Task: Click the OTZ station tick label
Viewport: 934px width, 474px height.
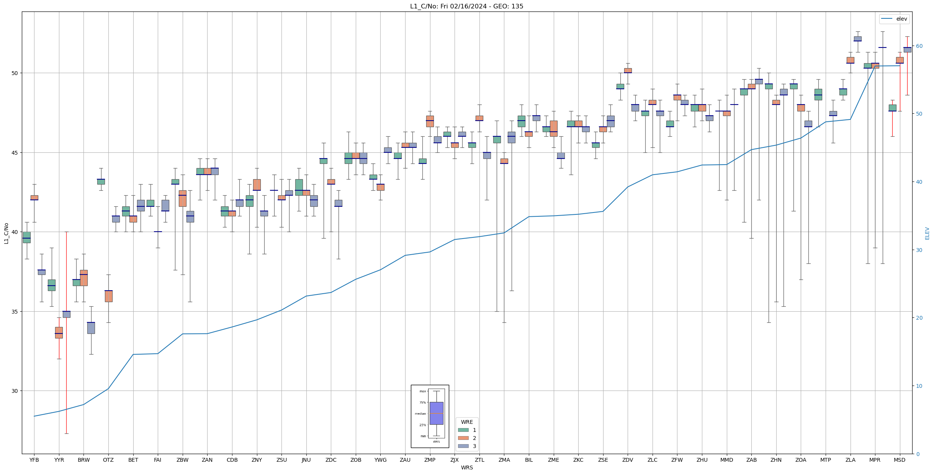Action: tap(108, 460)
